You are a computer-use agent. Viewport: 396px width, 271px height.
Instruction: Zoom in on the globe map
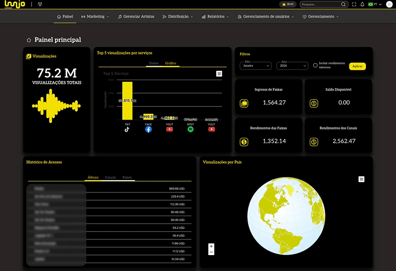(211, 246)
